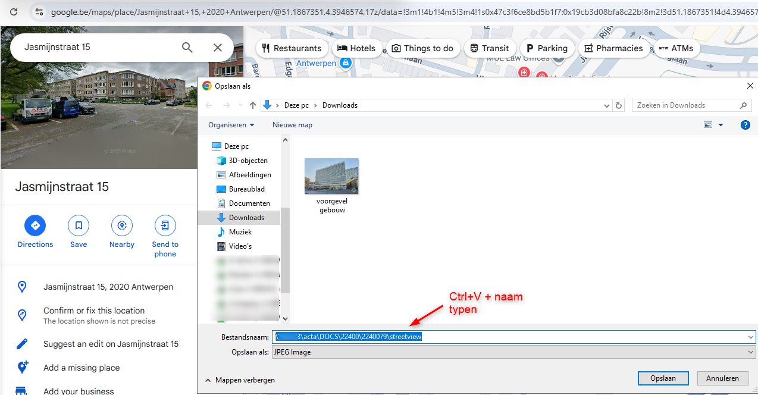The height and width of the screenshot is (395, 758).
Task: Open site information icon in the address bar
Action: (39, 12)
